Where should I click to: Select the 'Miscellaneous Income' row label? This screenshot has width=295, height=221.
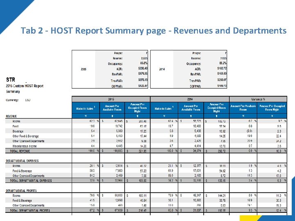(25, 146)
